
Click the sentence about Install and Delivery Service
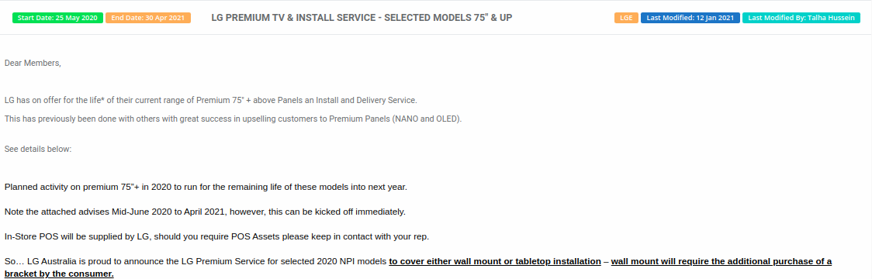(211, 101)
